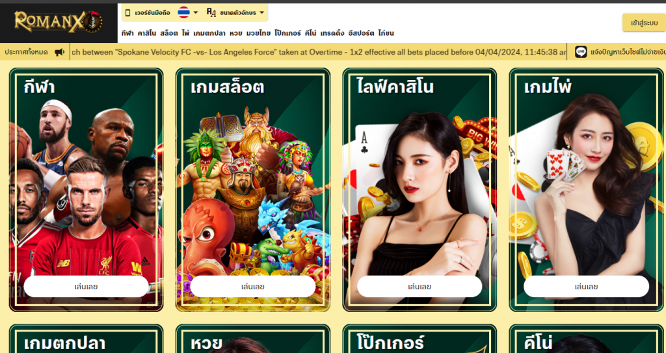
Task: Click the RomanX logo
Action: (58, 22)
